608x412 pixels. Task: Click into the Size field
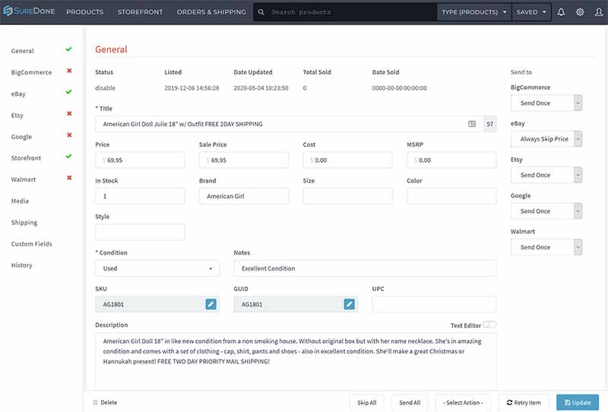(348, 196)
